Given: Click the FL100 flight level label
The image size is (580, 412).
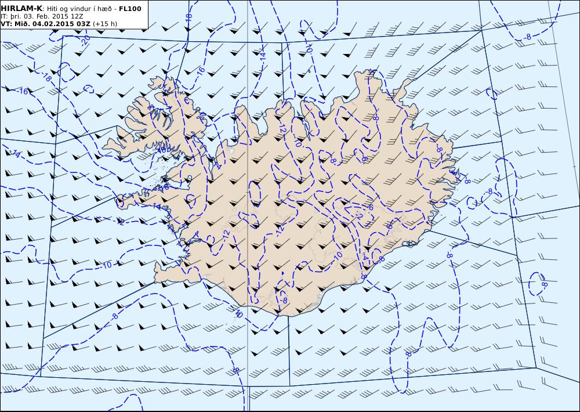Looking at the screenshot, I should point(130,9).
